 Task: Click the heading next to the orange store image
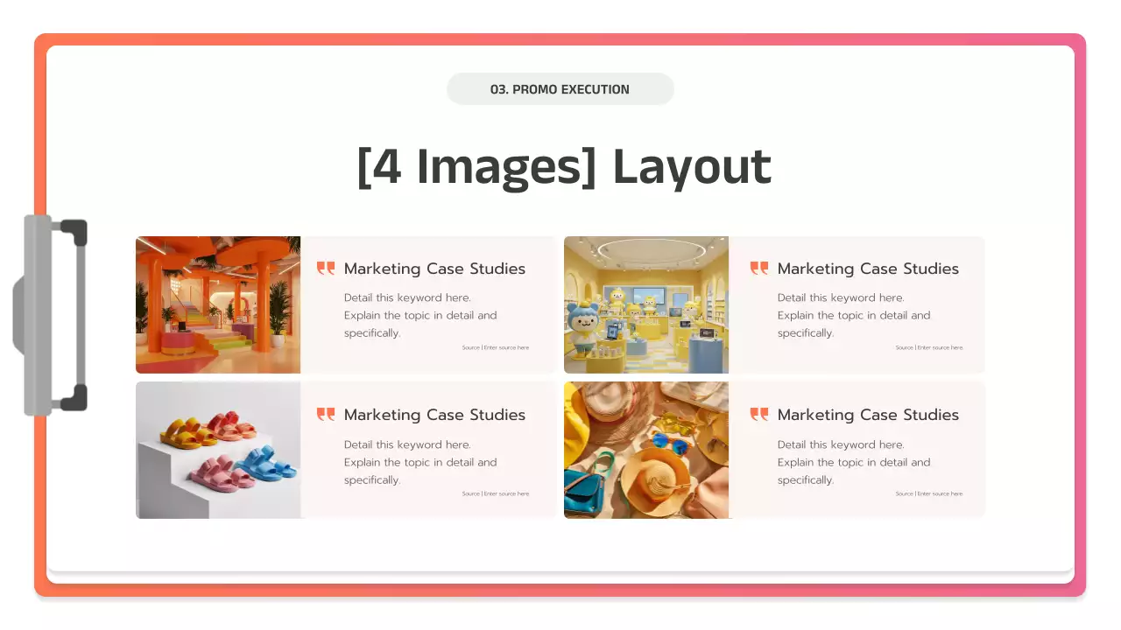click(x=434, y=269)
